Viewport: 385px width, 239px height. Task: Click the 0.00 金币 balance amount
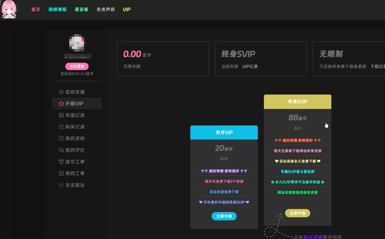tap(137, 54)
